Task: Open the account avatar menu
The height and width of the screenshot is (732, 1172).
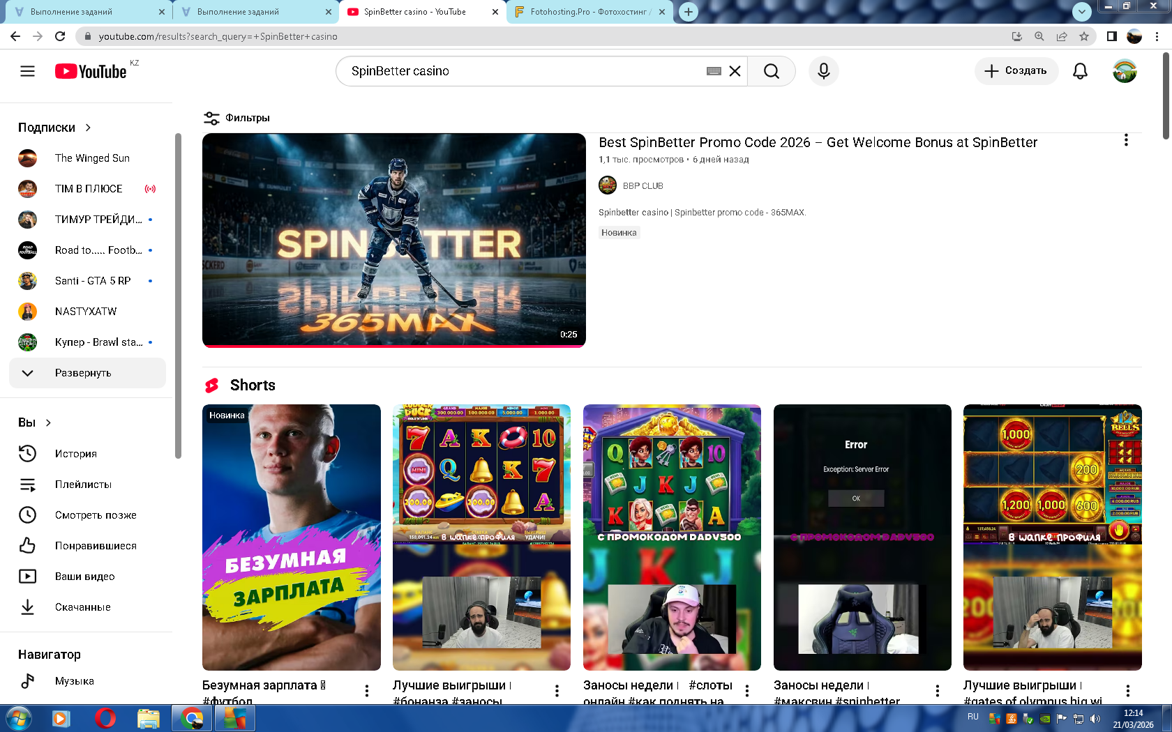Action: pos(1125,71)
